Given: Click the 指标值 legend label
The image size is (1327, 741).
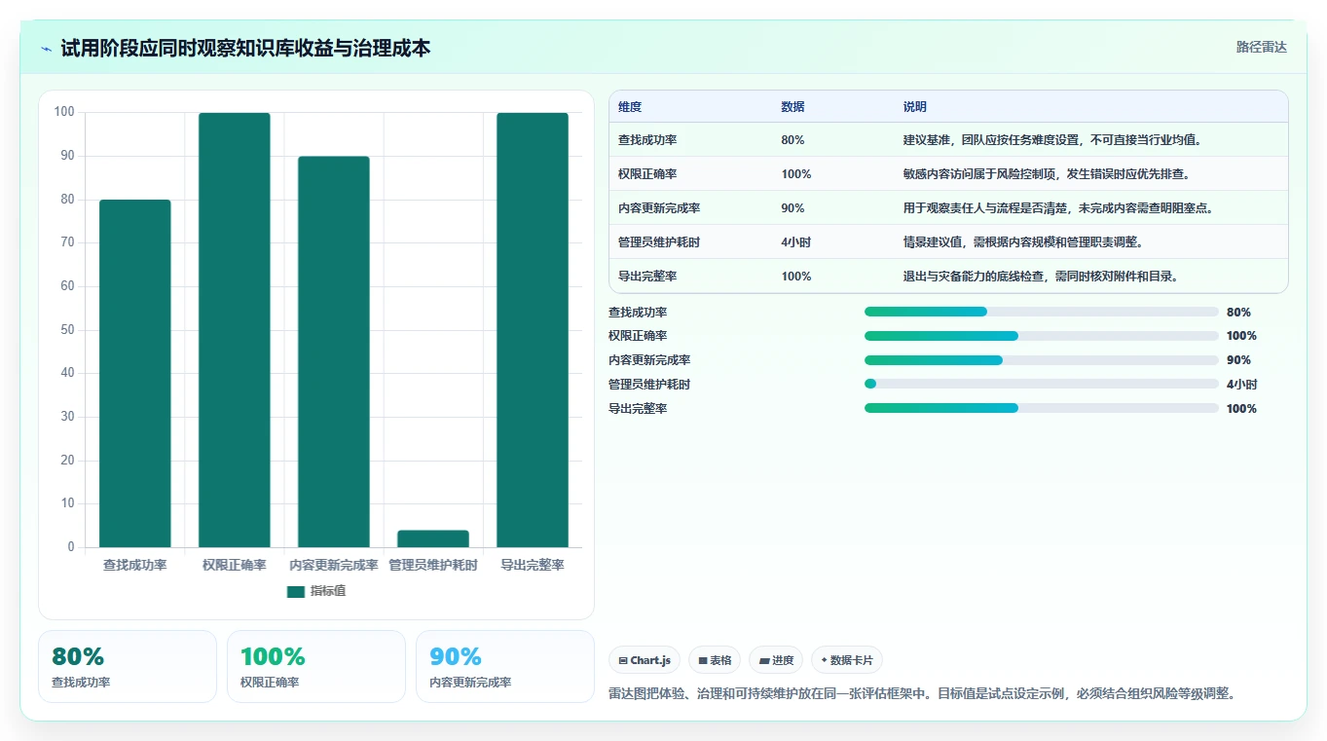Looking at the screenshot, I should tap(328, 591).
